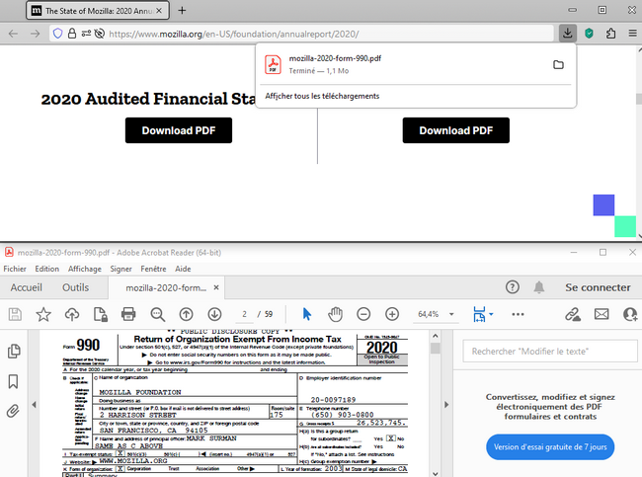Open Acrobat help question mark icon
This screenshot has height=477, width=642.
click(x=513, y=287)
